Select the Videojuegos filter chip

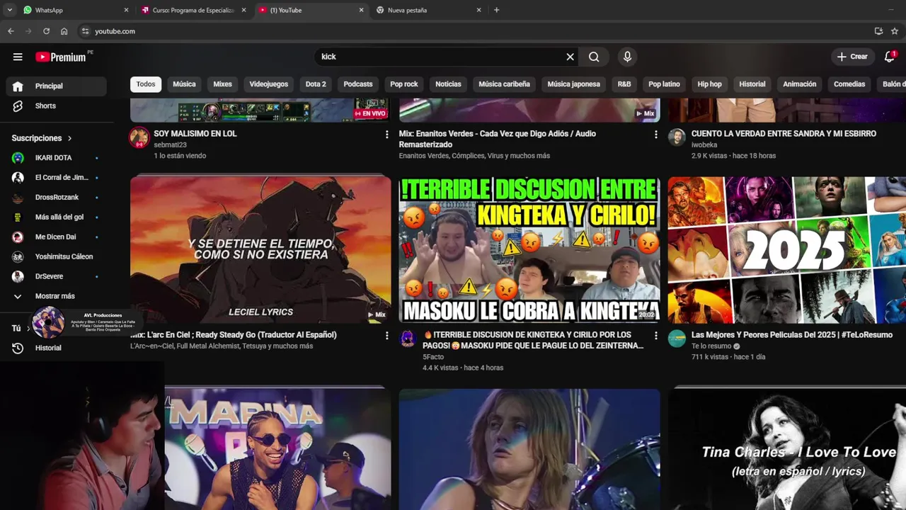click(269, 84)
